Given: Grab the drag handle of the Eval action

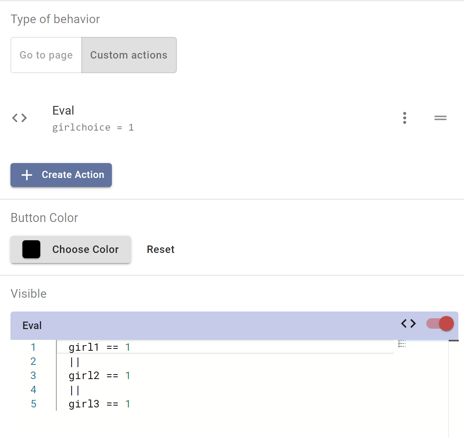Looking at the screenshot, I should tap(441, 118).
